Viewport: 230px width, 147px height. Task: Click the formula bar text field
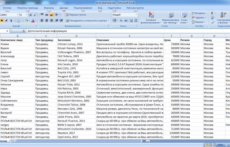pos(128,31)
